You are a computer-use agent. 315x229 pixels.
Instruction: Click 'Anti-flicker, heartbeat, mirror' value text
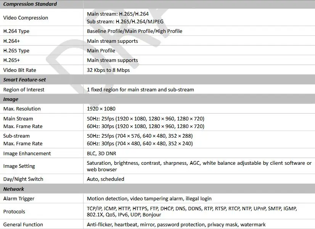click(x=176, y=224)
